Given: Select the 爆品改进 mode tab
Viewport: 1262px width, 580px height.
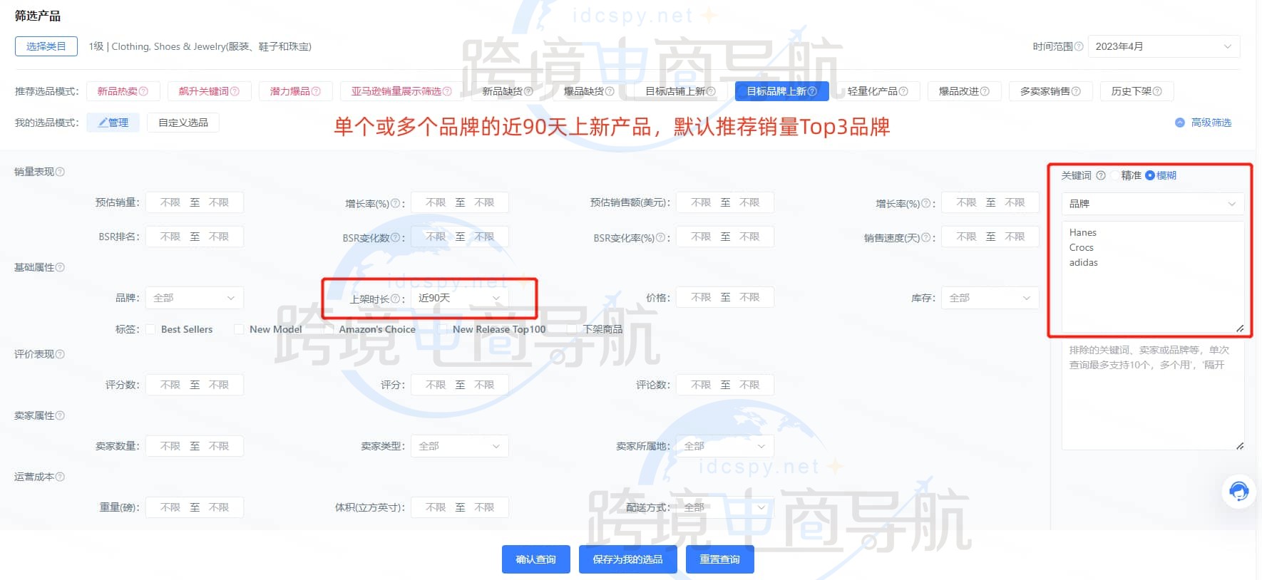Looking at the screenshot, I should (964, 91).
